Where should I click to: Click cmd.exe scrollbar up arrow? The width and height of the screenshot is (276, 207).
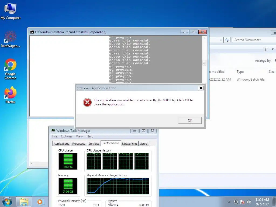pos(204,38)
